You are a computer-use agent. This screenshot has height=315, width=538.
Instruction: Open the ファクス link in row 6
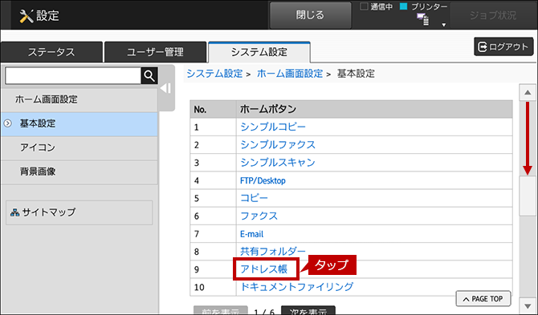point(259,216)
